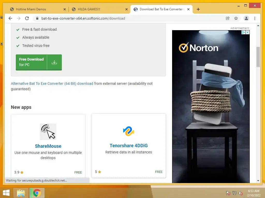Click the Norton logo in the ad
265x198 pixels.
pyautogui.click(x=199, y=48)
